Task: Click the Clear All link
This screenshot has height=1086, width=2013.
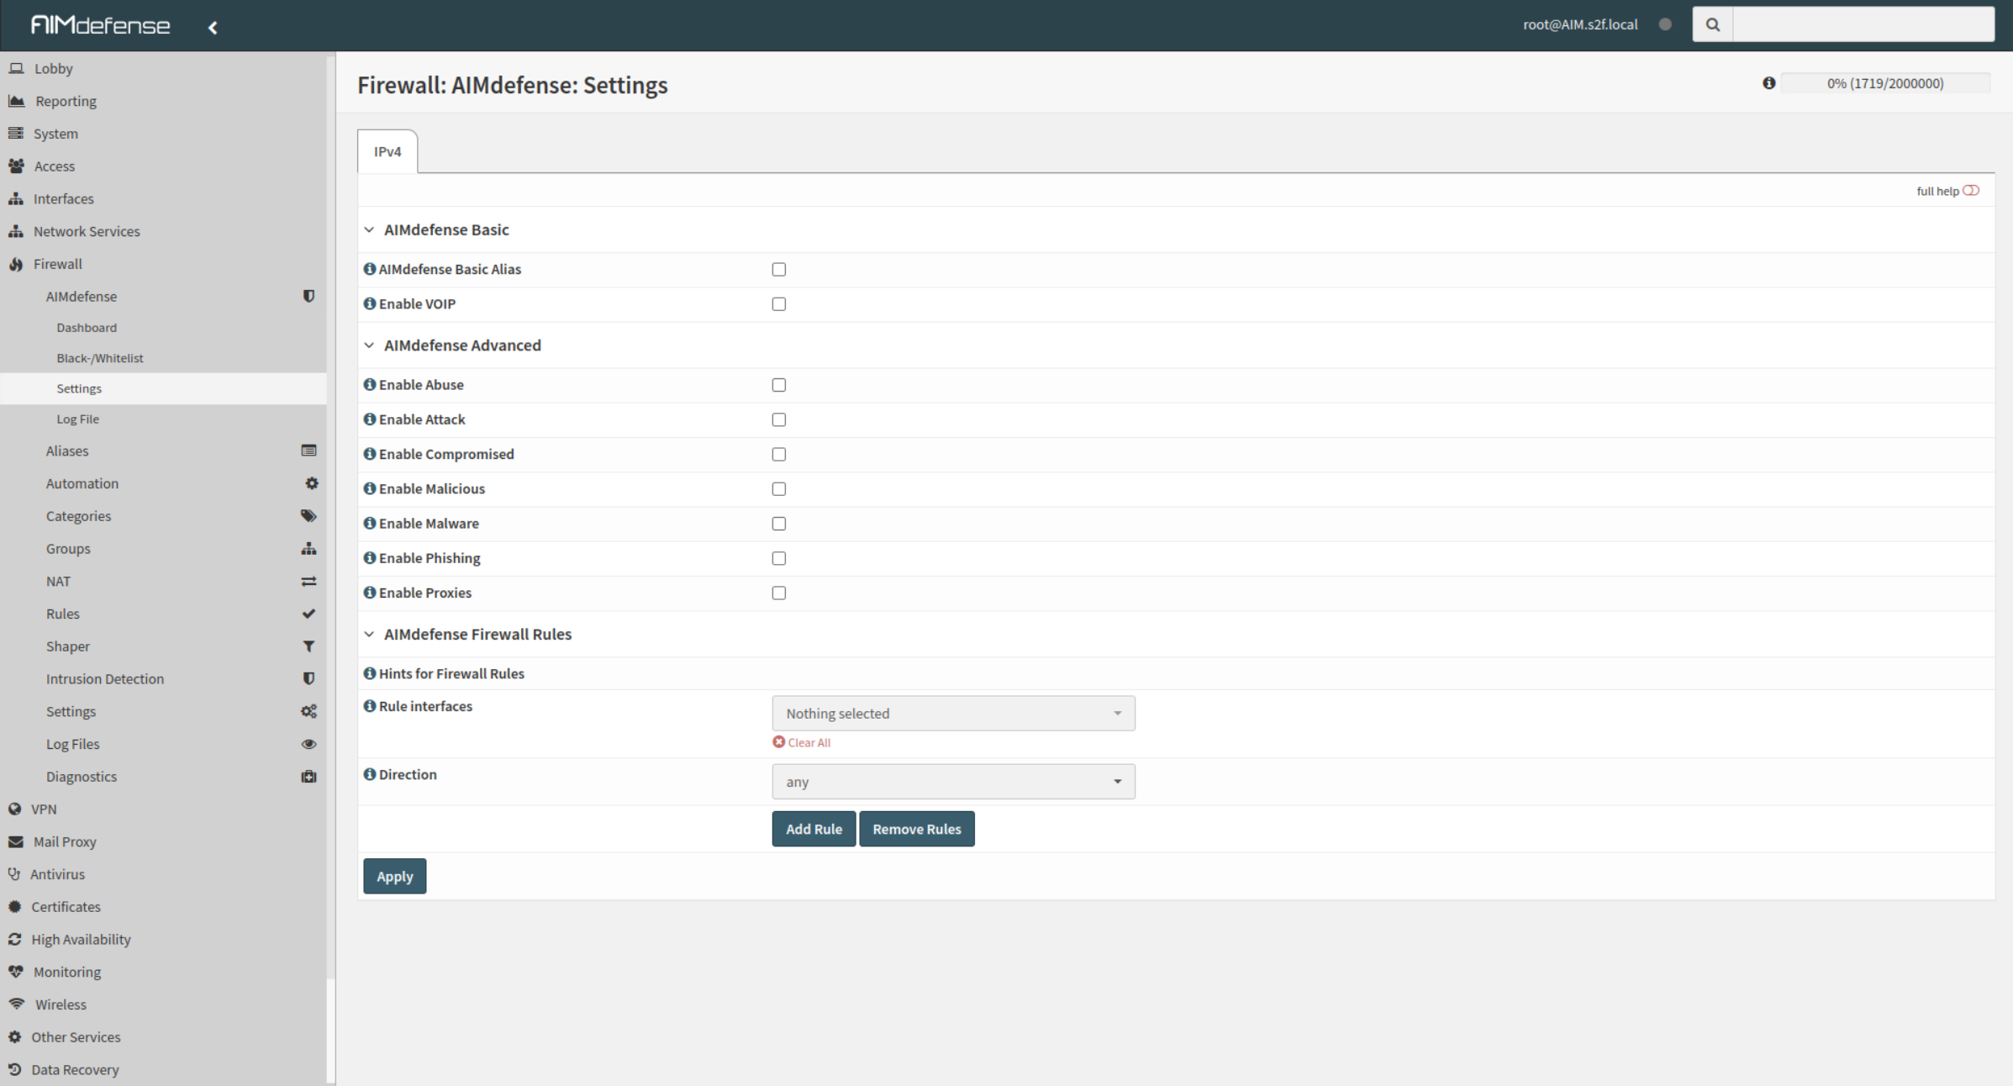Action: [x=802, y=742]
